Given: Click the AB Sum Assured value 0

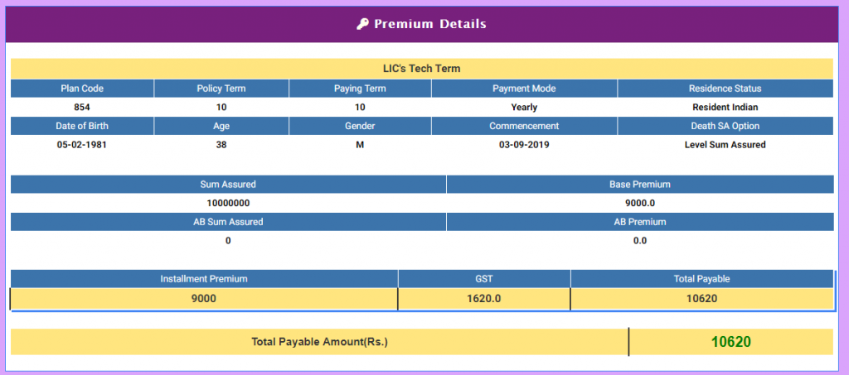Looking at the screenshot, I should coord(228,240).
